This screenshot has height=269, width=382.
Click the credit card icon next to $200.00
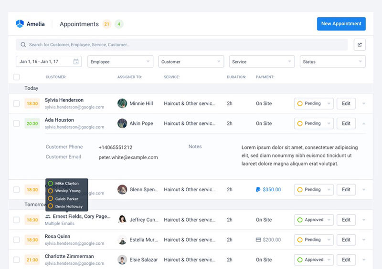(258, 240)
